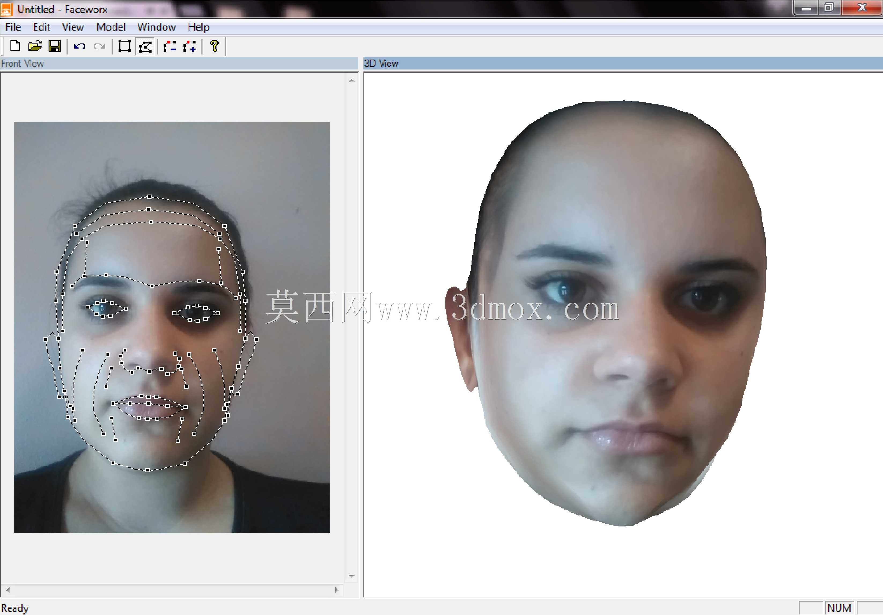This screenshot has height=615, width=883.
Task: Close the Faceworx window
Action: [862, 8]
